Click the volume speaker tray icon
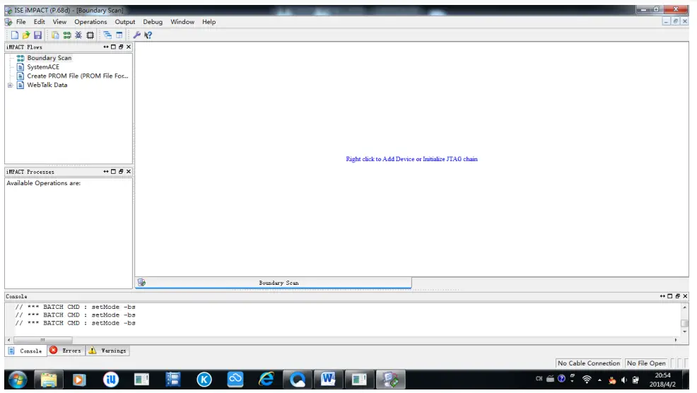Viewport: 697px width, 393px height. tap(624, 380)
